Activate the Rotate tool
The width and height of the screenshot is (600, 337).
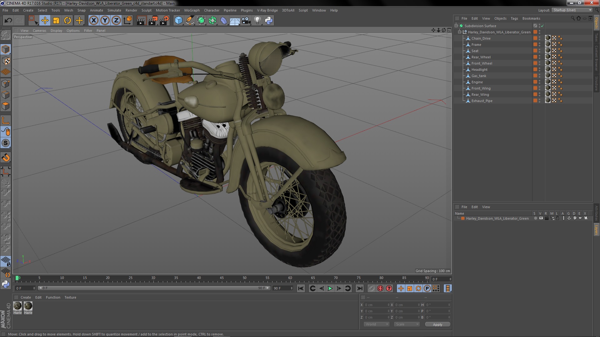point(67,21)
